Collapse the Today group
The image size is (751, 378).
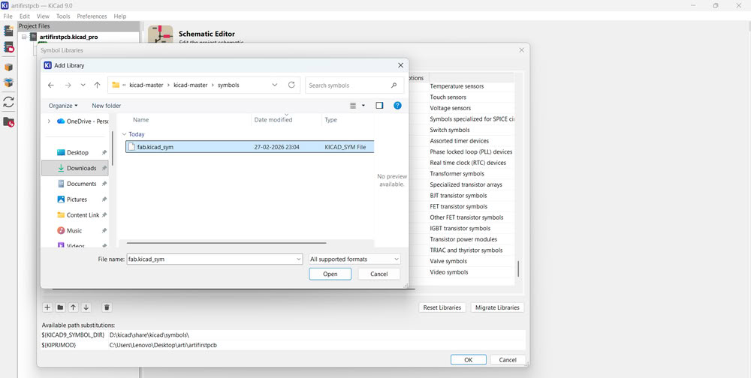[125, 134]
